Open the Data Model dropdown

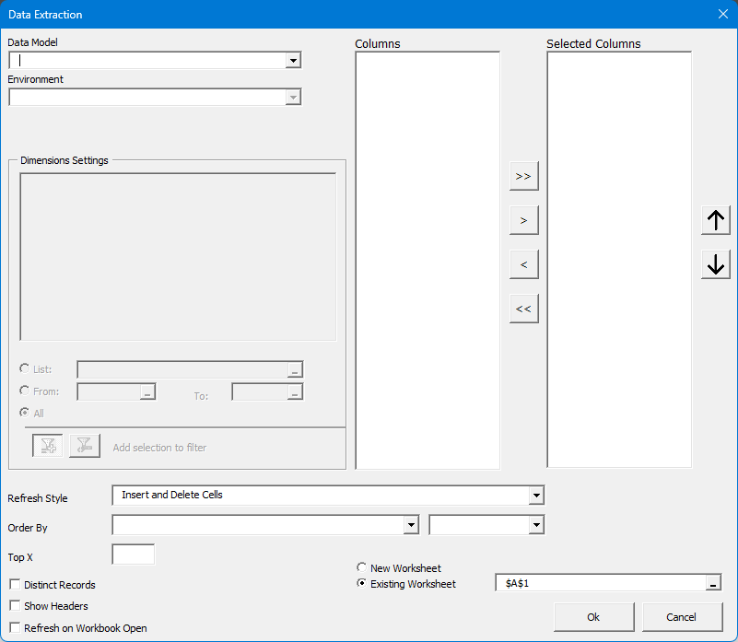[x=293, y=61]
